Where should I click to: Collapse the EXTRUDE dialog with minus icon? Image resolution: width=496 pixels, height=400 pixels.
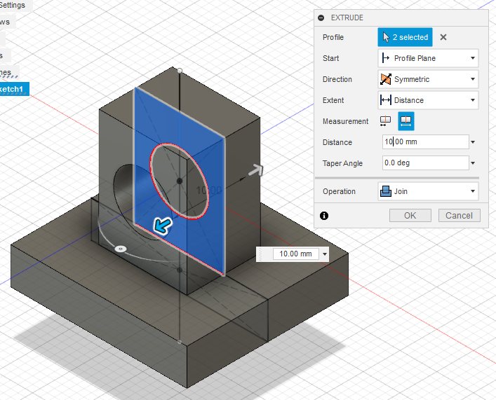[321, 18]
